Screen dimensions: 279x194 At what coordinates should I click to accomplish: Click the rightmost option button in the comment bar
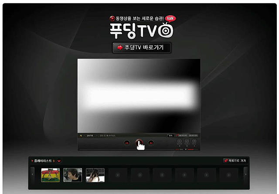[x=193, y=136]
